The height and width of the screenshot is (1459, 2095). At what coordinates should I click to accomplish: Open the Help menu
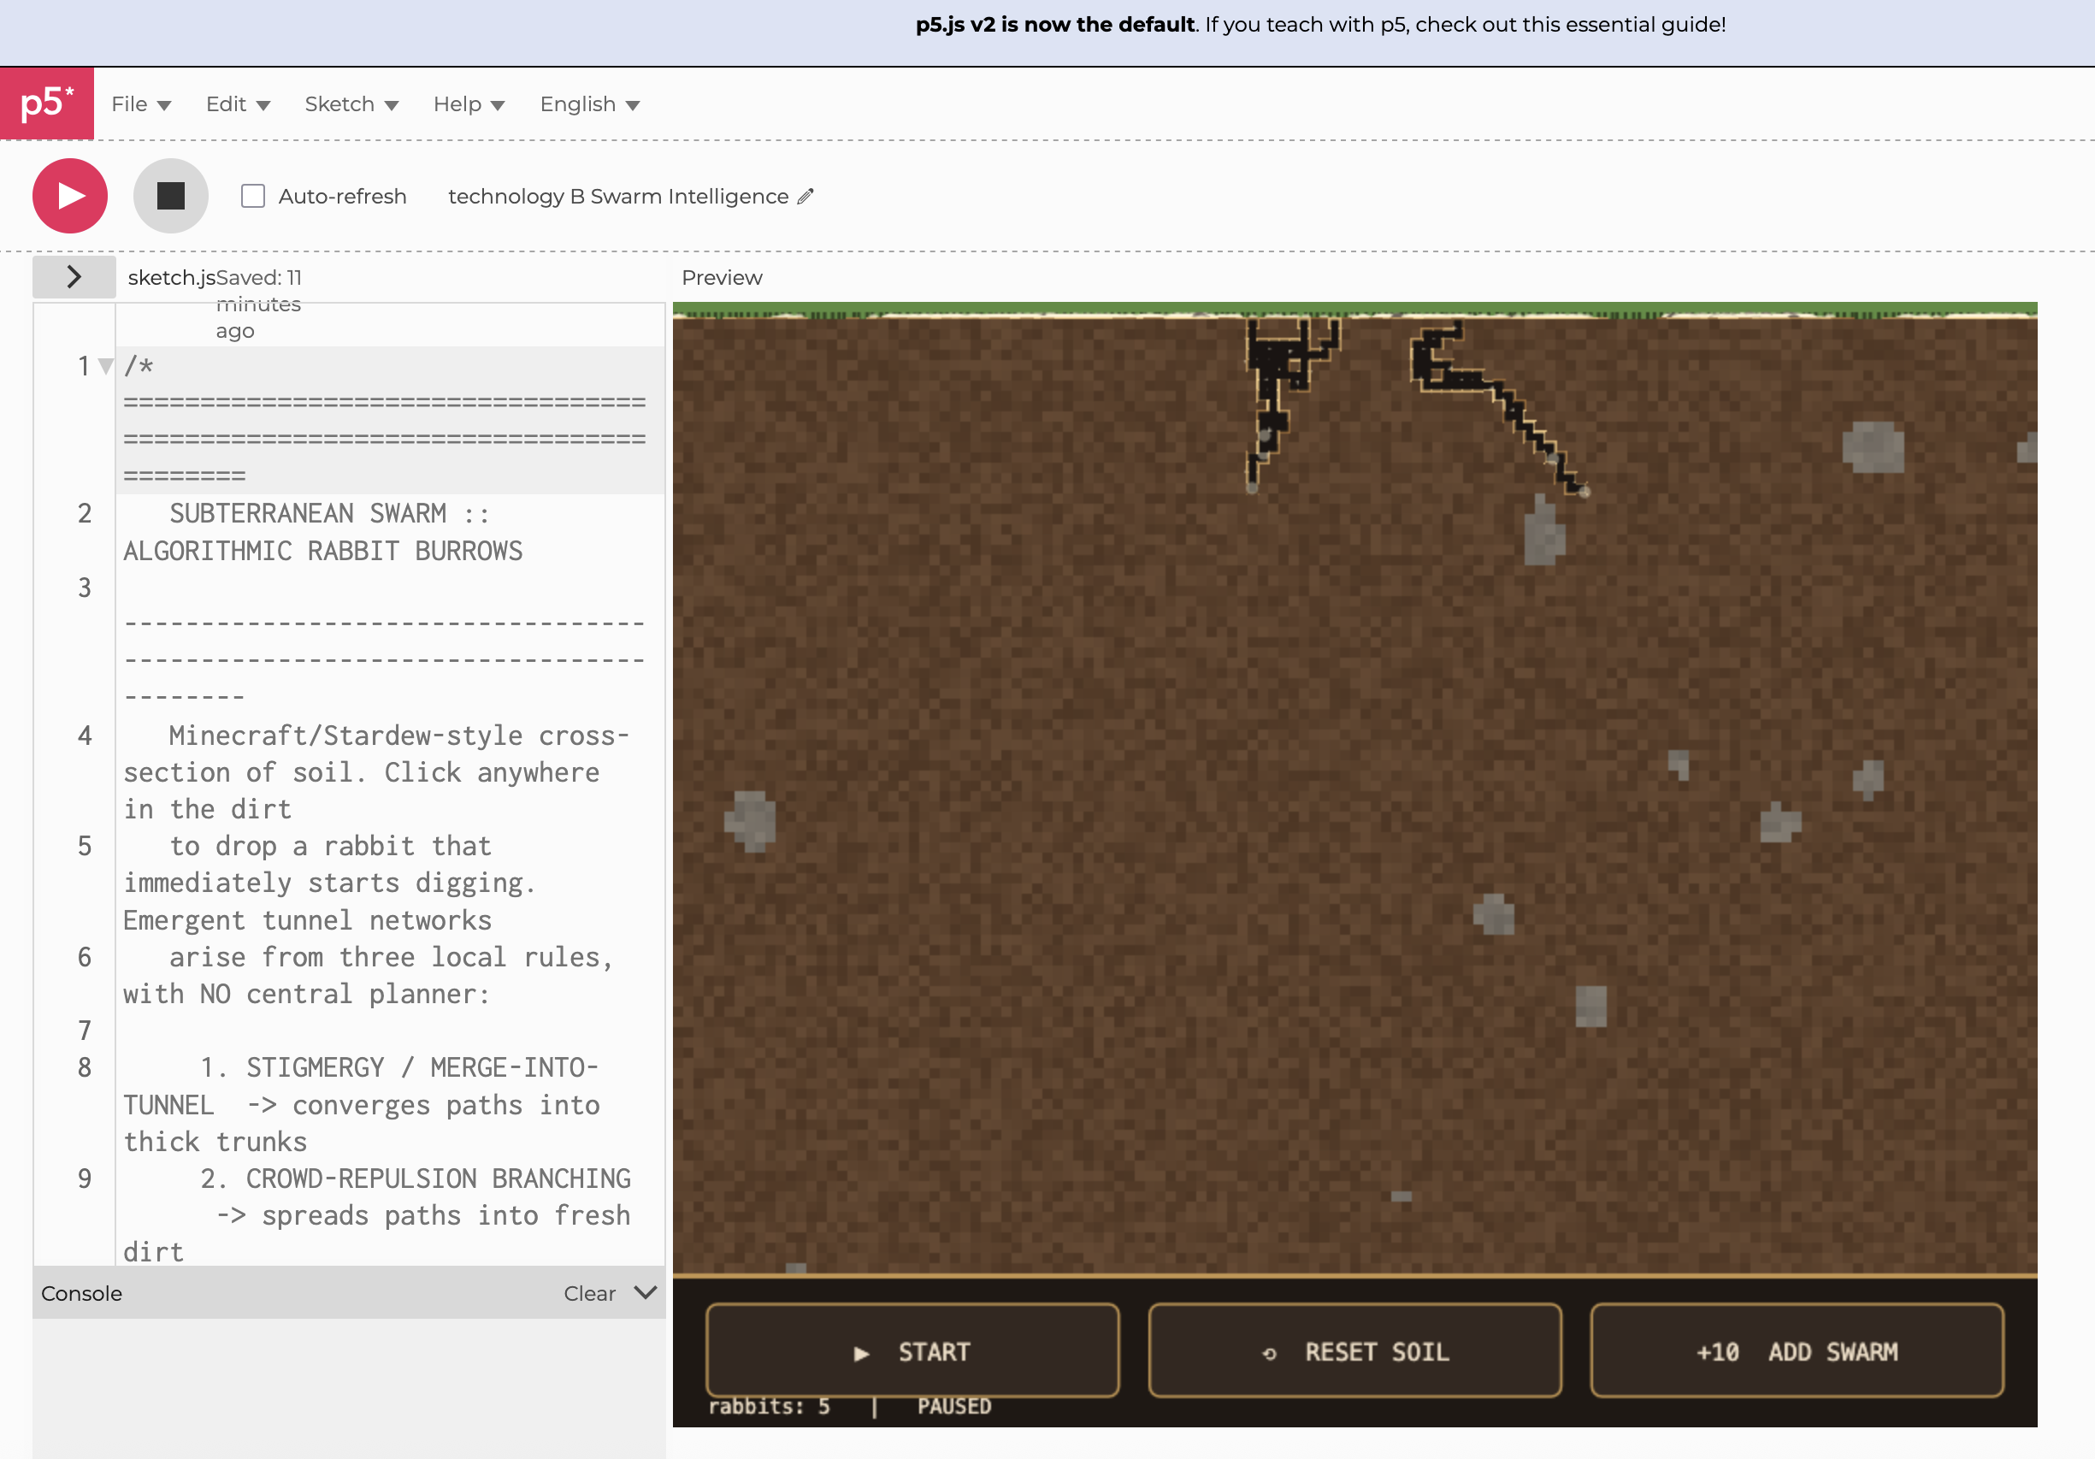coord(469,104)
